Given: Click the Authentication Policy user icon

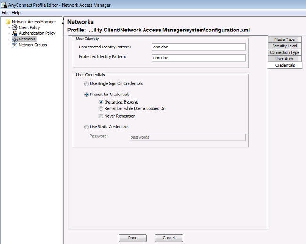Looking at the screenshot, I should point(15,33).
